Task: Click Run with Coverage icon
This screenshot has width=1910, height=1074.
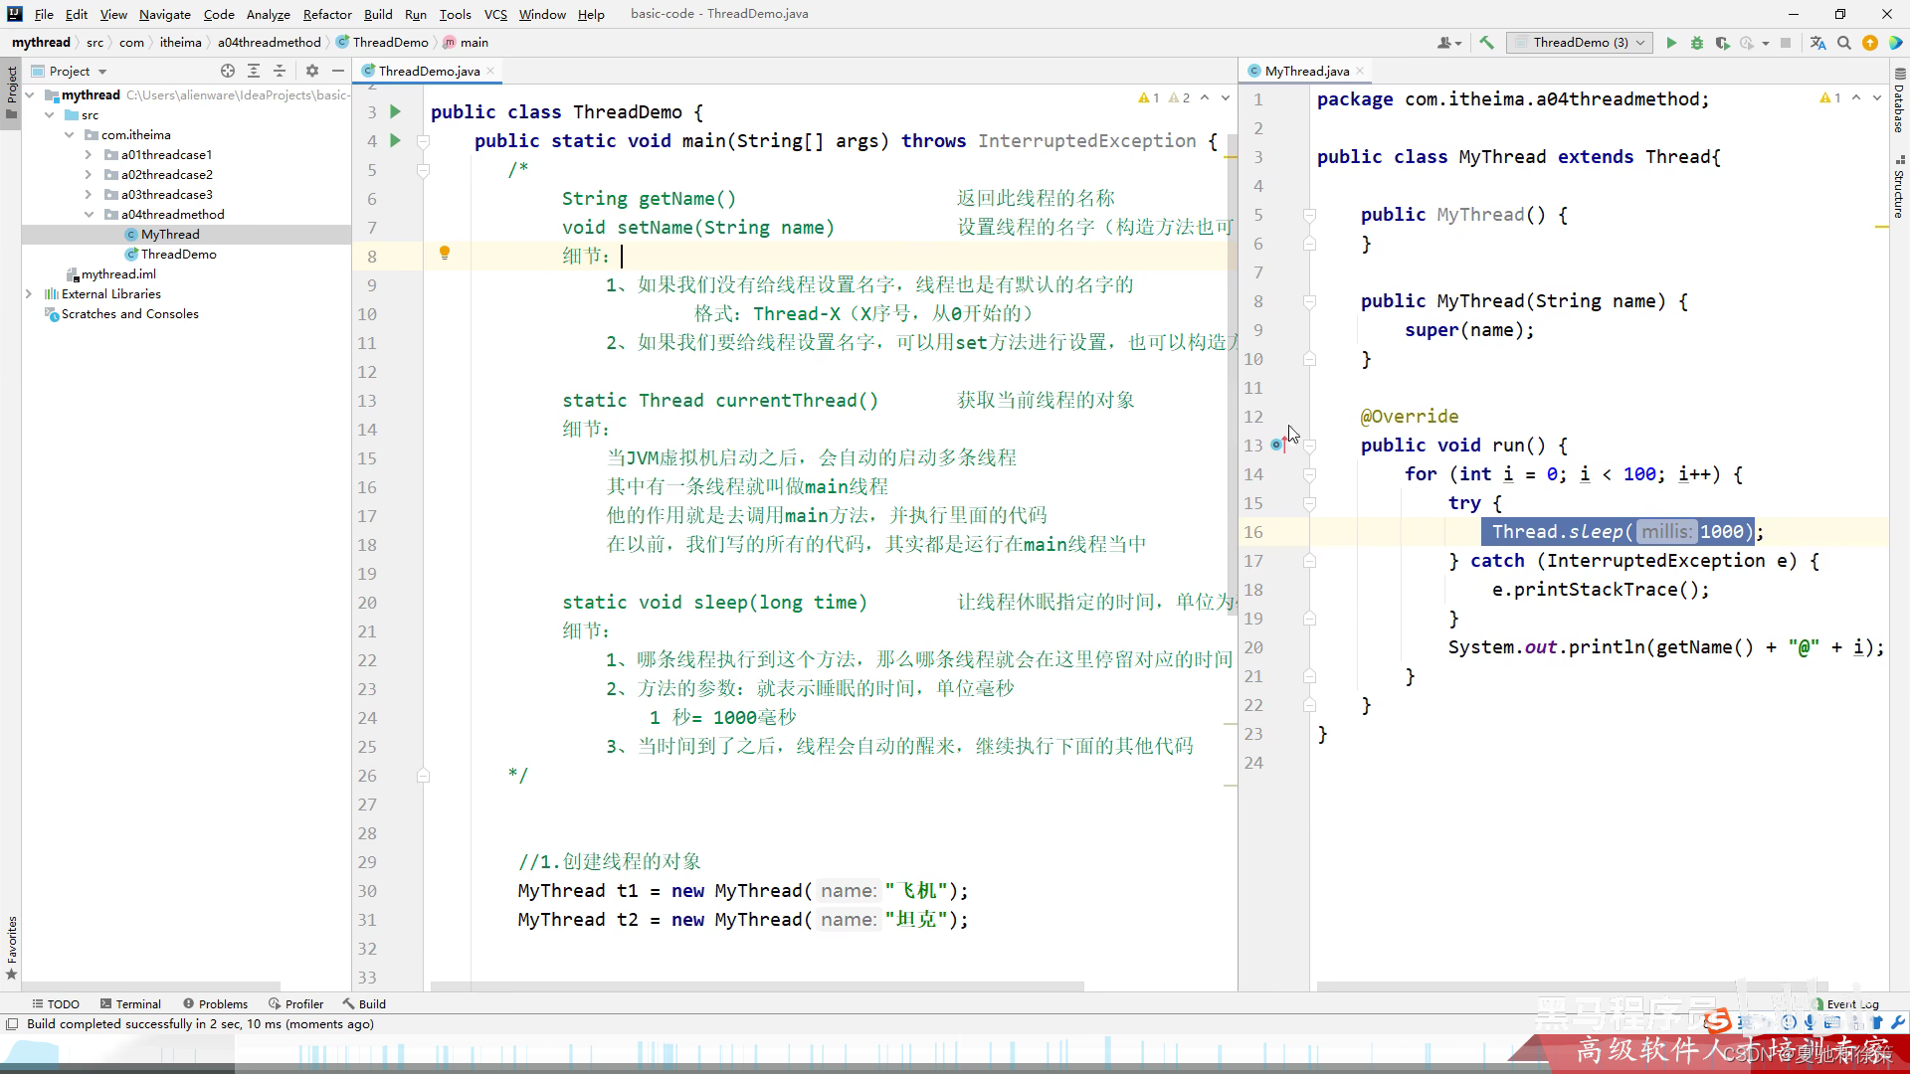Action: click(x=1722, y=43)
